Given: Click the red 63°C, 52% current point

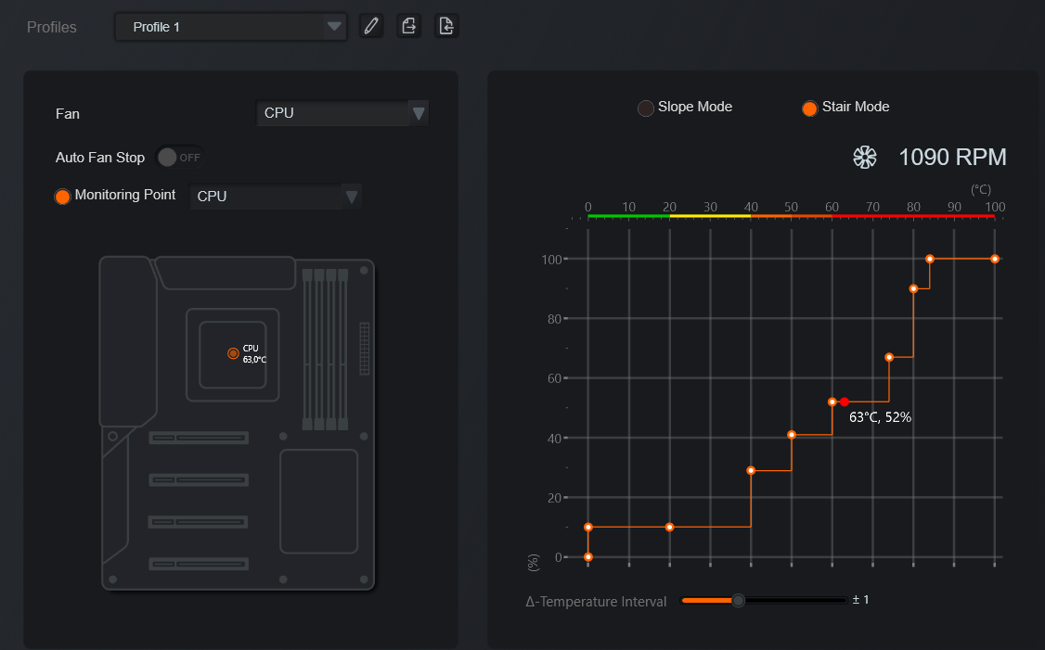Looking at the screenshot, I should (x=845, y=401).
